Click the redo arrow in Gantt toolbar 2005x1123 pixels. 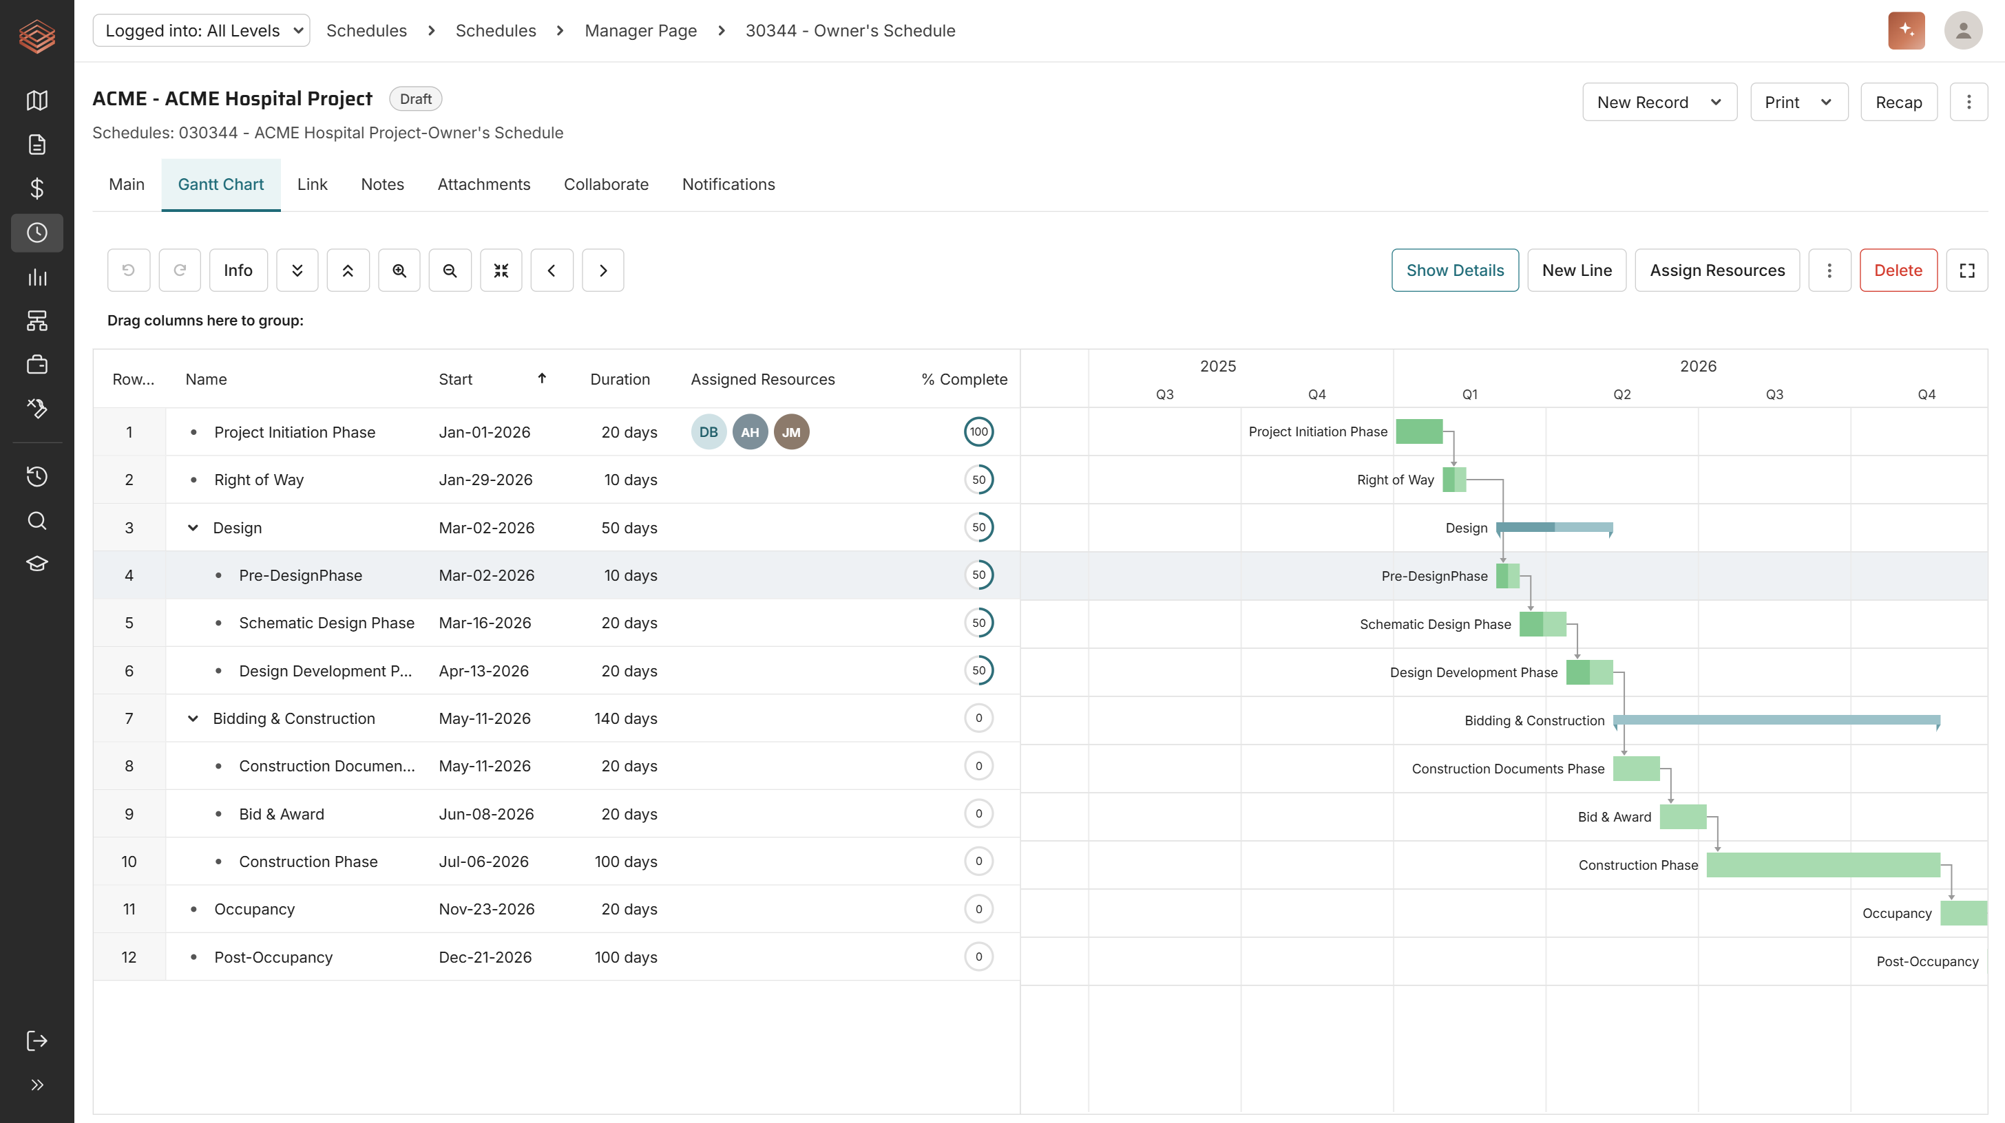point(180,270)
